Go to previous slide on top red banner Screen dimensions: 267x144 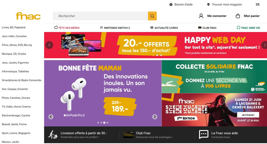pyautogui.click(x=49, y=45)
